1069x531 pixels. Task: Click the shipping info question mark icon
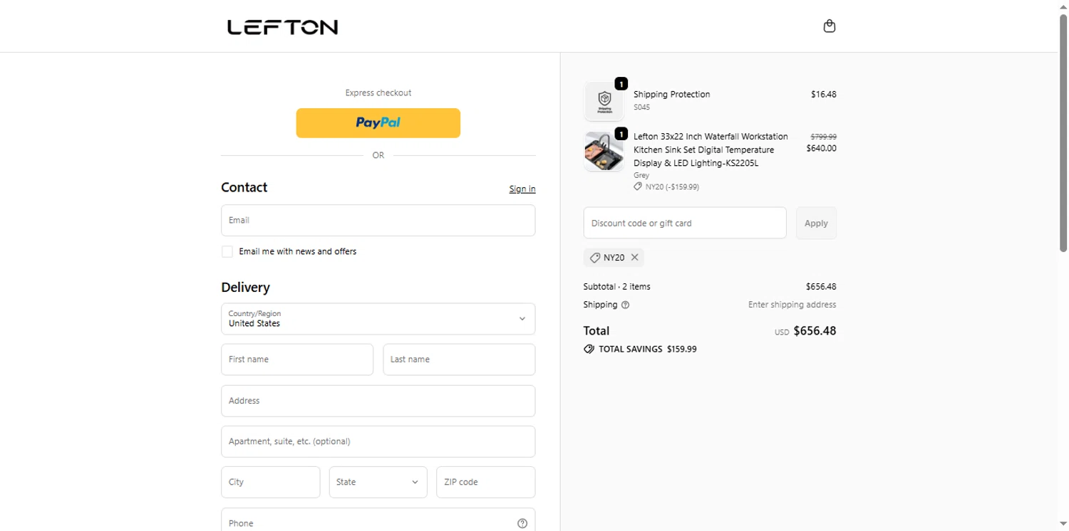[x=625, y=305]
